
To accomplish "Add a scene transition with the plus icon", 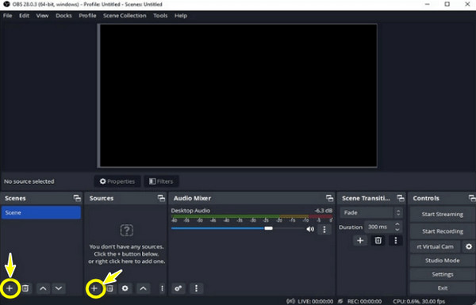I will [x=360, y=240].
